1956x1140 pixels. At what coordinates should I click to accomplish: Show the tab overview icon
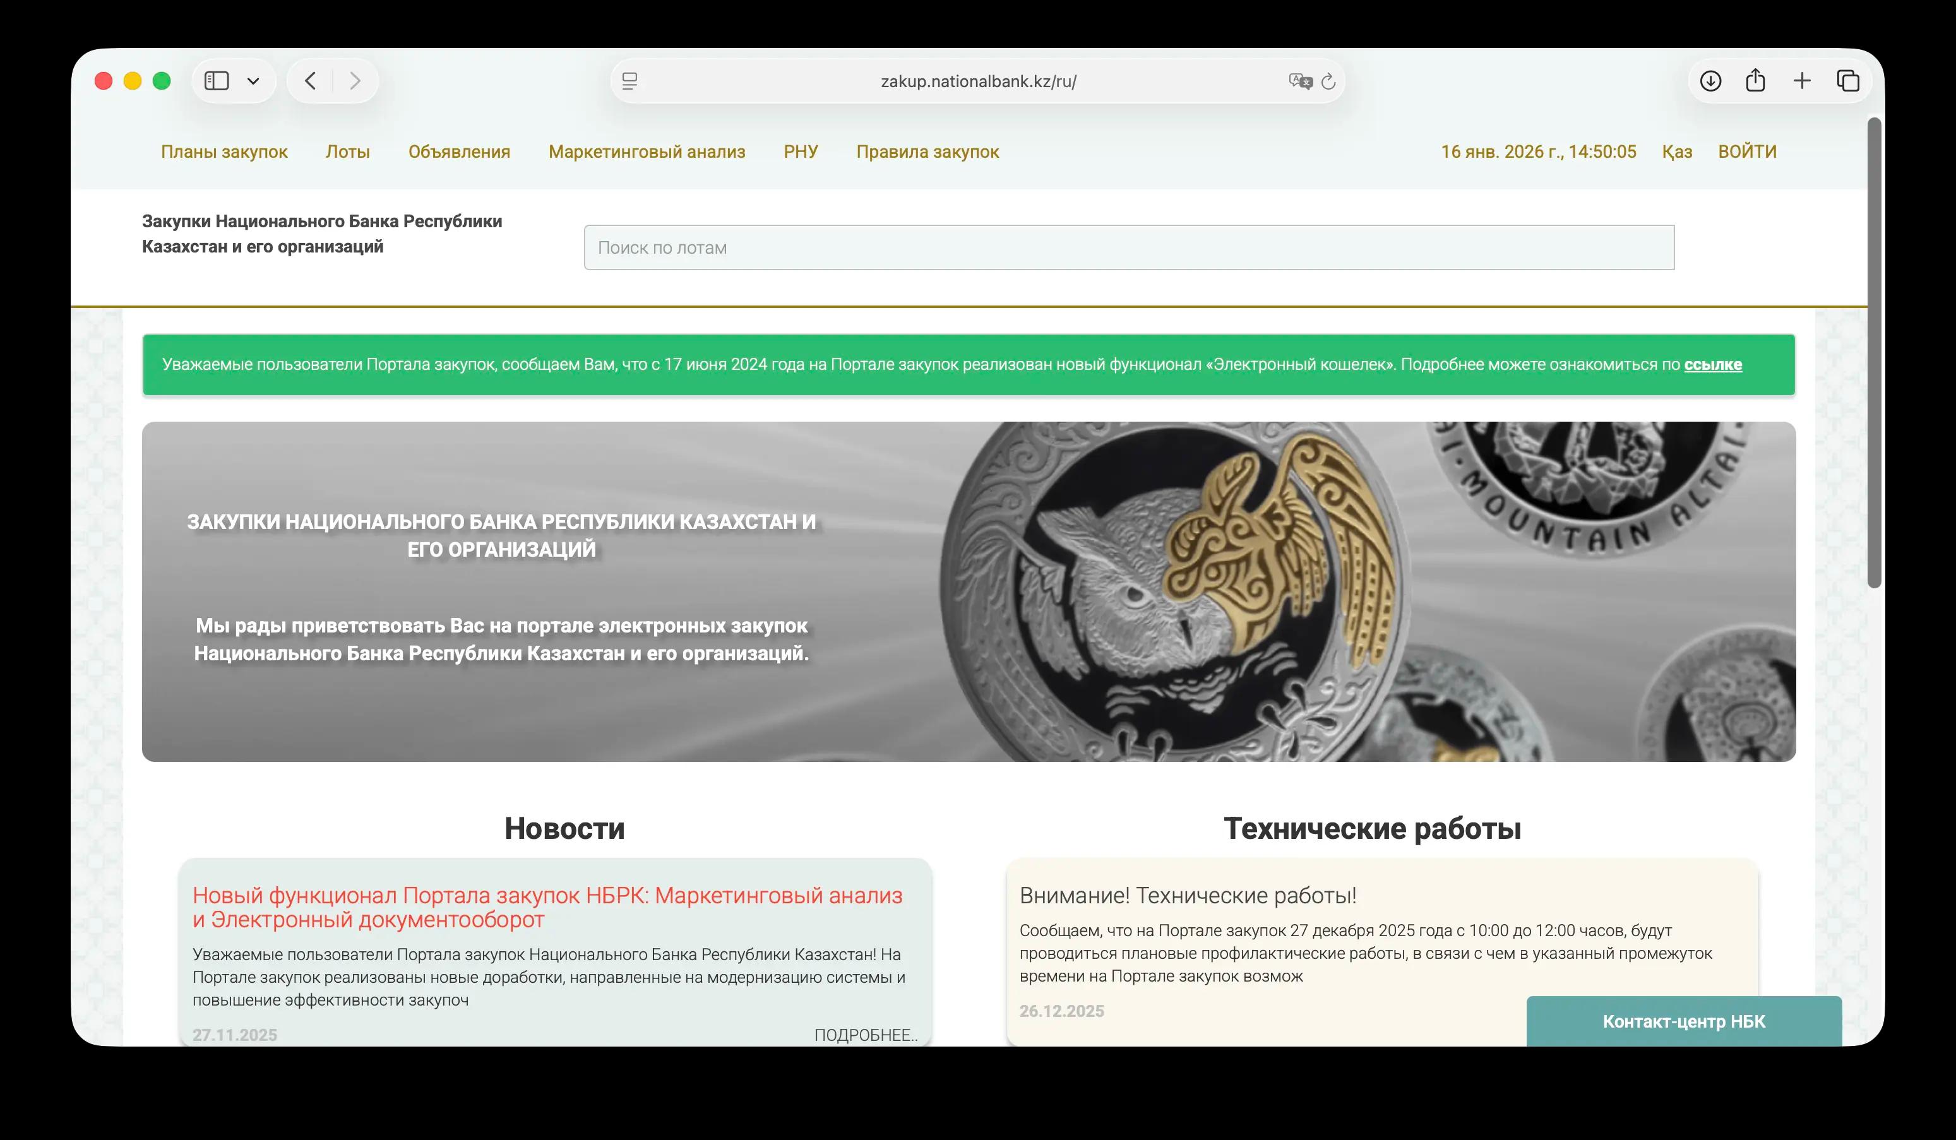[x=1848, y=81]
